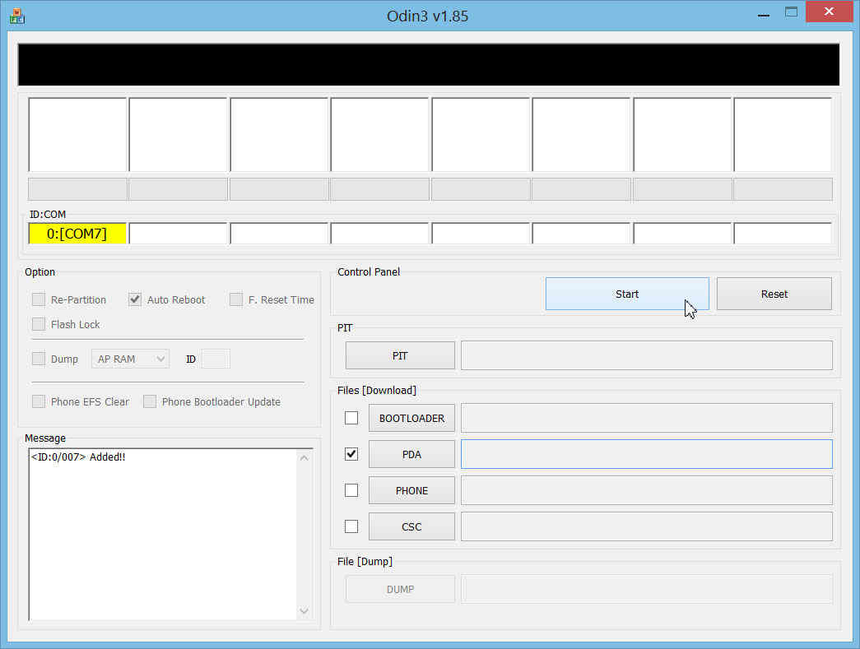Close the Odin3 window

pos(829,12)
